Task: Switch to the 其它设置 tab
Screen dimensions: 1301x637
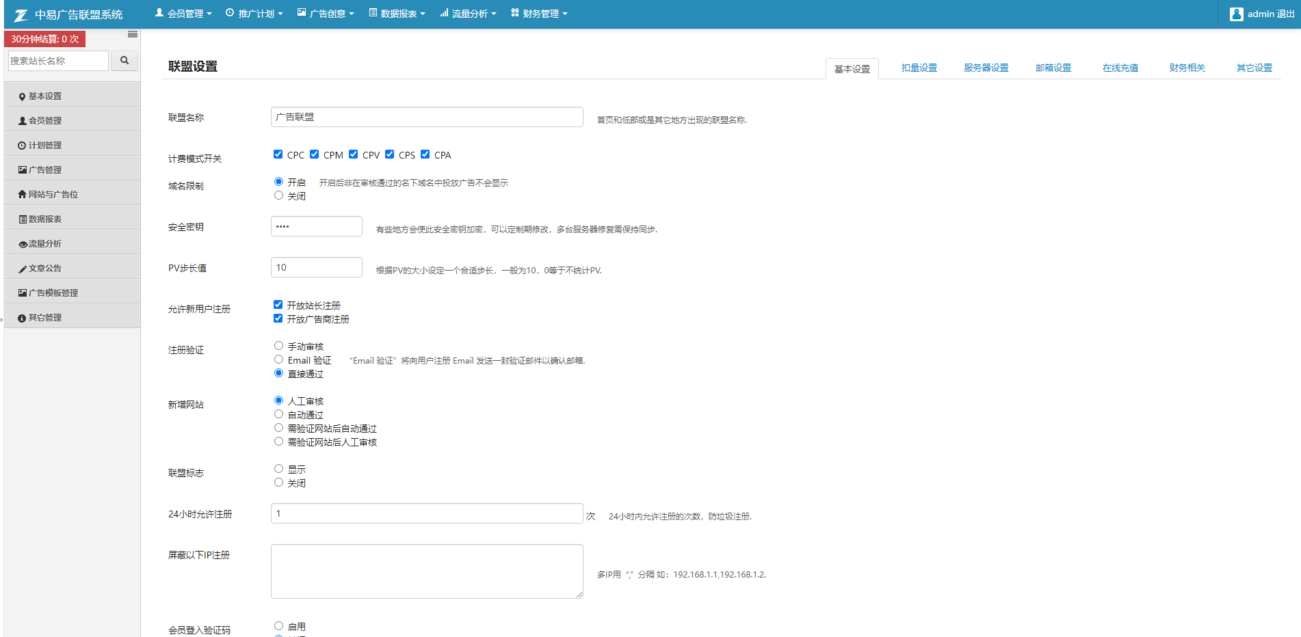Action: tap(1254, 68)
